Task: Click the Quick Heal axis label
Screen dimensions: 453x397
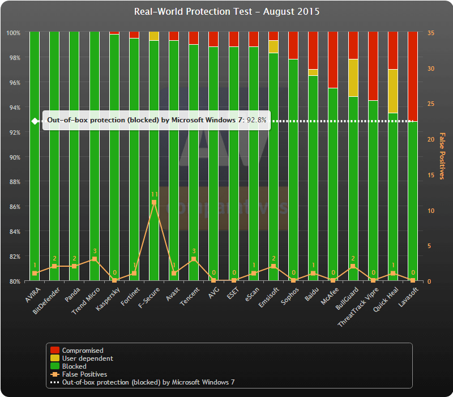Action: (x=386, y=300)
